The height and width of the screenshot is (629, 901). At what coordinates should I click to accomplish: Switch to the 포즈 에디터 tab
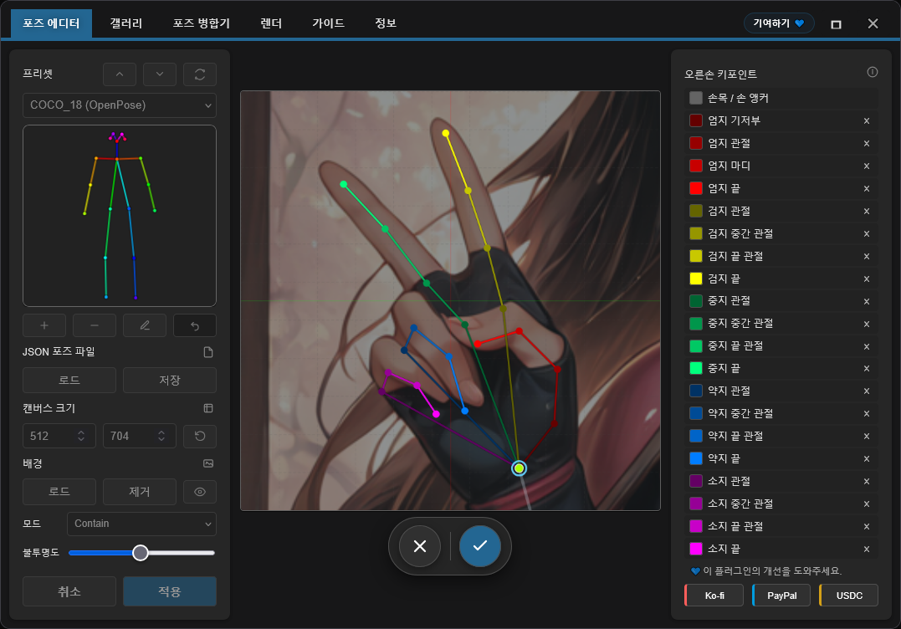click(x=51, y=23)
